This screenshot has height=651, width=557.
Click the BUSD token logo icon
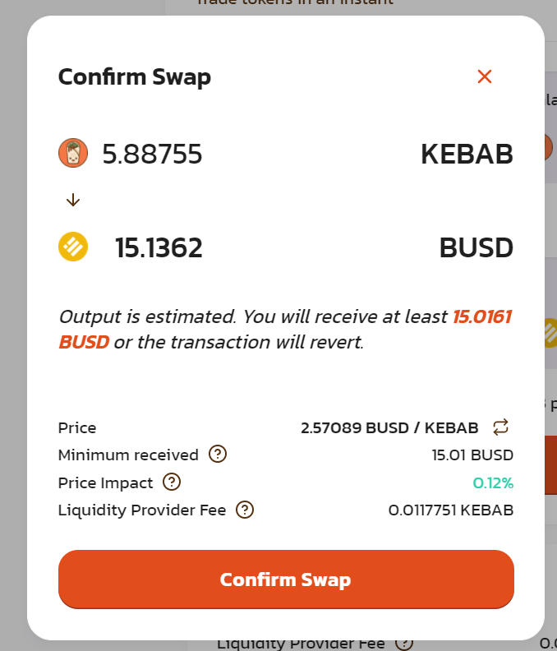point(73,247)
